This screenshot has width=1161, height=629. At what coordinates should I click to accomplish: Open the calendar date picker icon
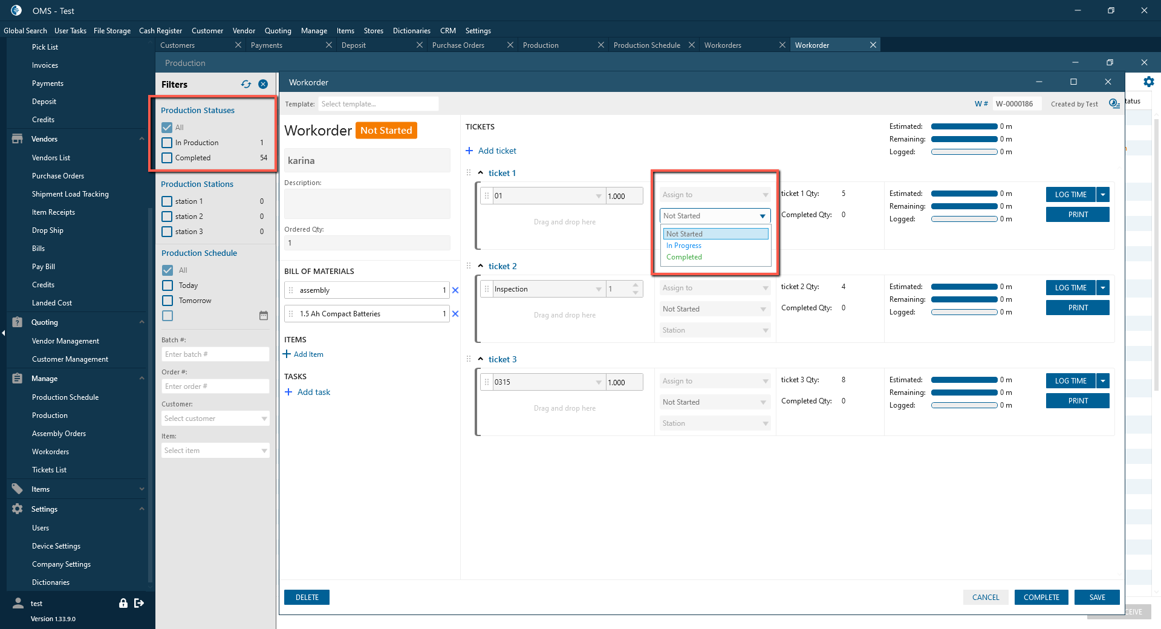[264, 316]
